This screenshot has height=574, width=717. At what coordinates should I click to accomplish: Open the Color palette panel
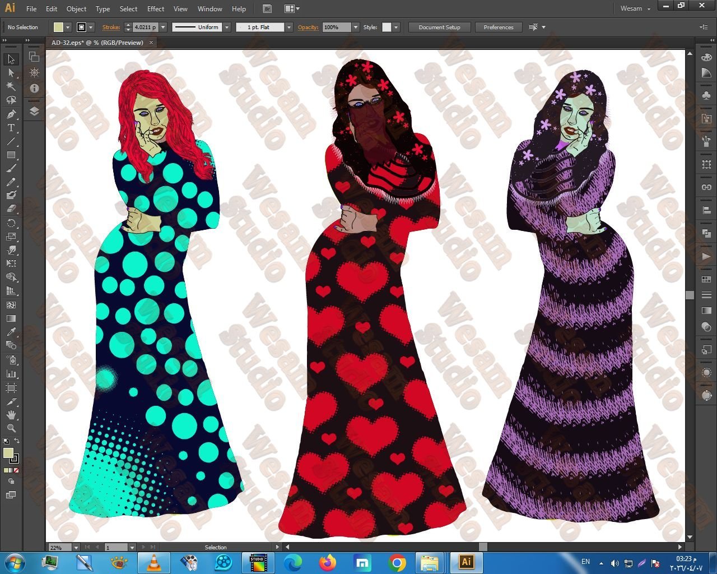click(706, 57)
